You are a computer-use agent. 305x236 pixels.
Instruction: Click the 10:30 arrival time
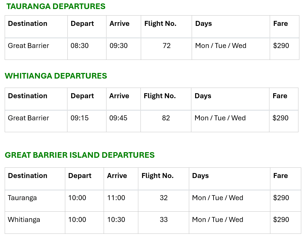pyautogui.click(x=116, y=220)
